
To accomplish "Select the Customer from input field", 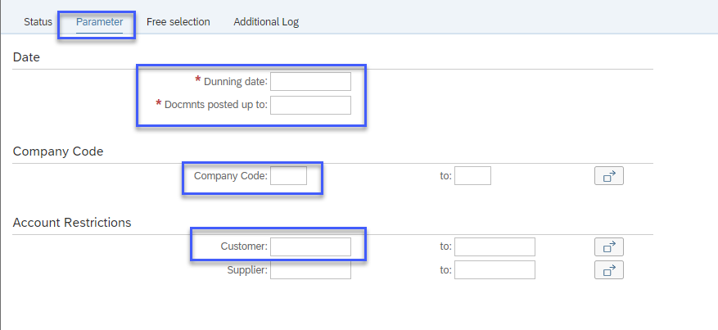I will click(x=310, y=246).
